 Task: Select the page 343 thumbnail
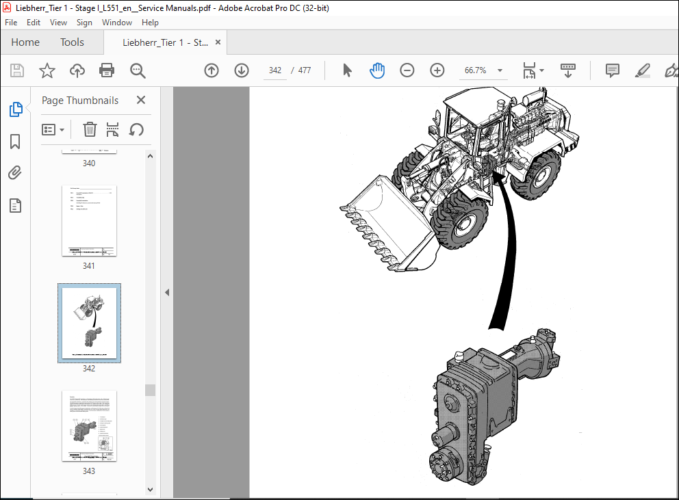point(89,426)
